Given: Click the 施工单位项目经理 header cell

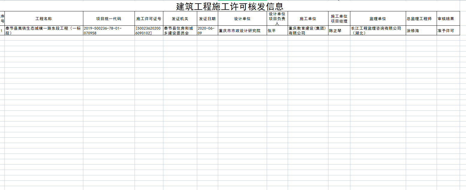Looking at the screenshot, I should point(339,19).
